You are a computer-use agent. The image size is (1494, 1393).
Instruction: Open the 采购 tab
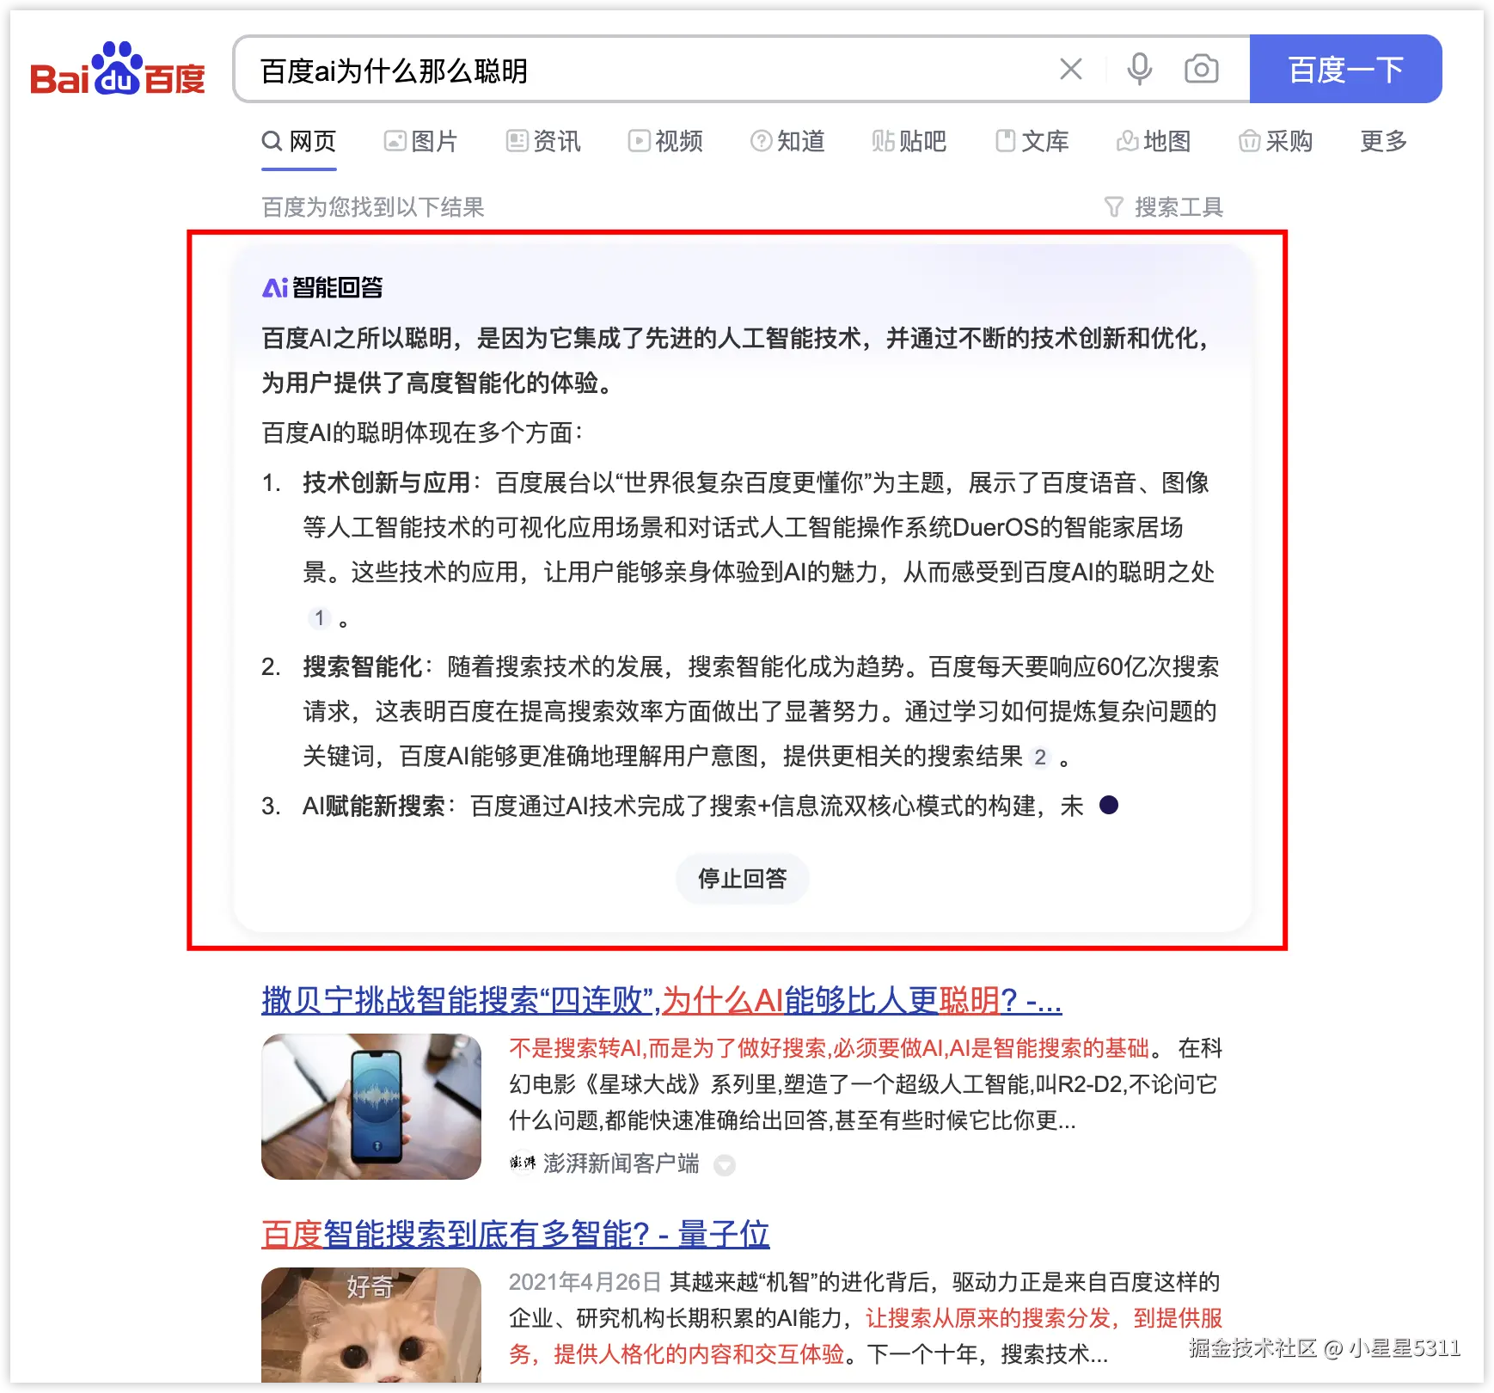[1276, 141]
